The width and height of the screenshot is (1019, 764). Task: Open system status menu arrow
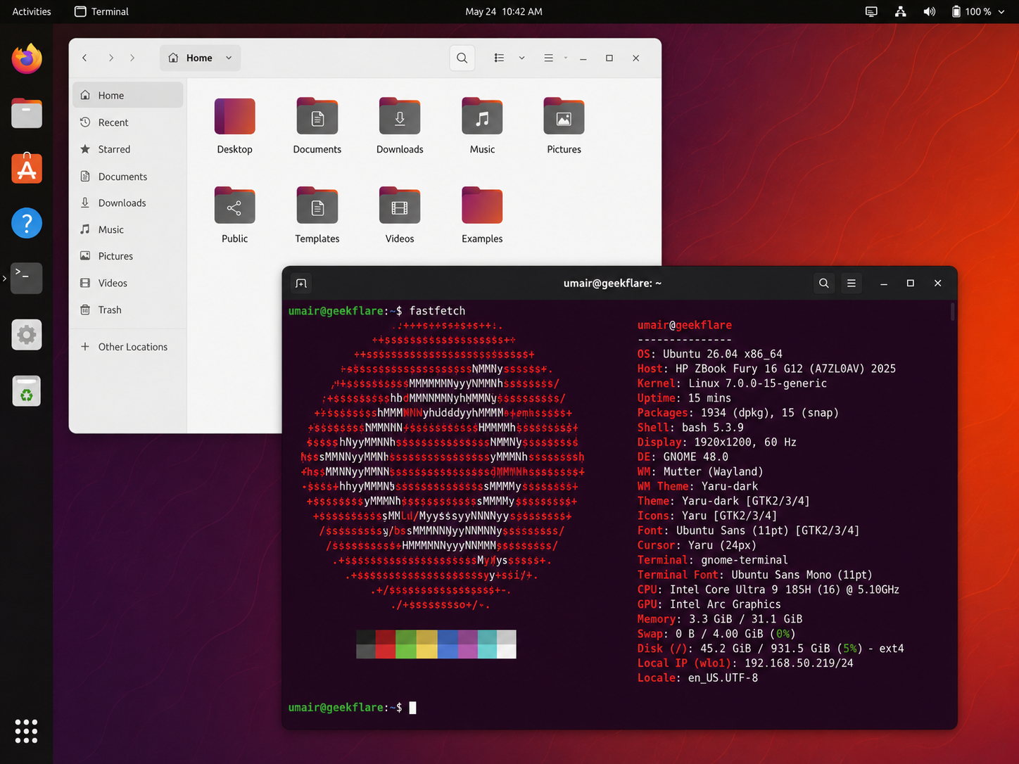tap(1001, 11)
